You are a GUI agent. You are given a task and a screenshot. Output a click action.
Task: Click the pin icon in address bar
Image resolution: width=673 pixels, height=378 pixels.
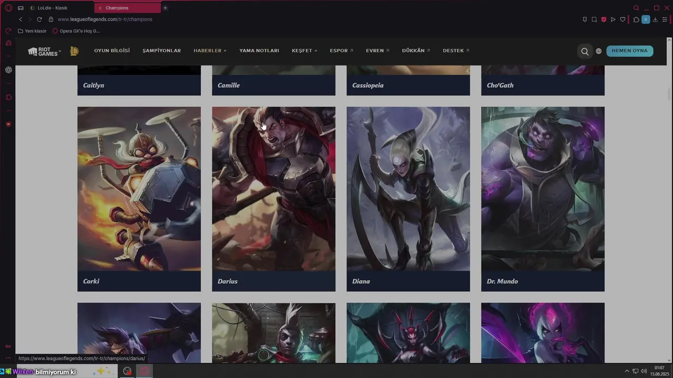pyautogui.click(x=585, y=19)
